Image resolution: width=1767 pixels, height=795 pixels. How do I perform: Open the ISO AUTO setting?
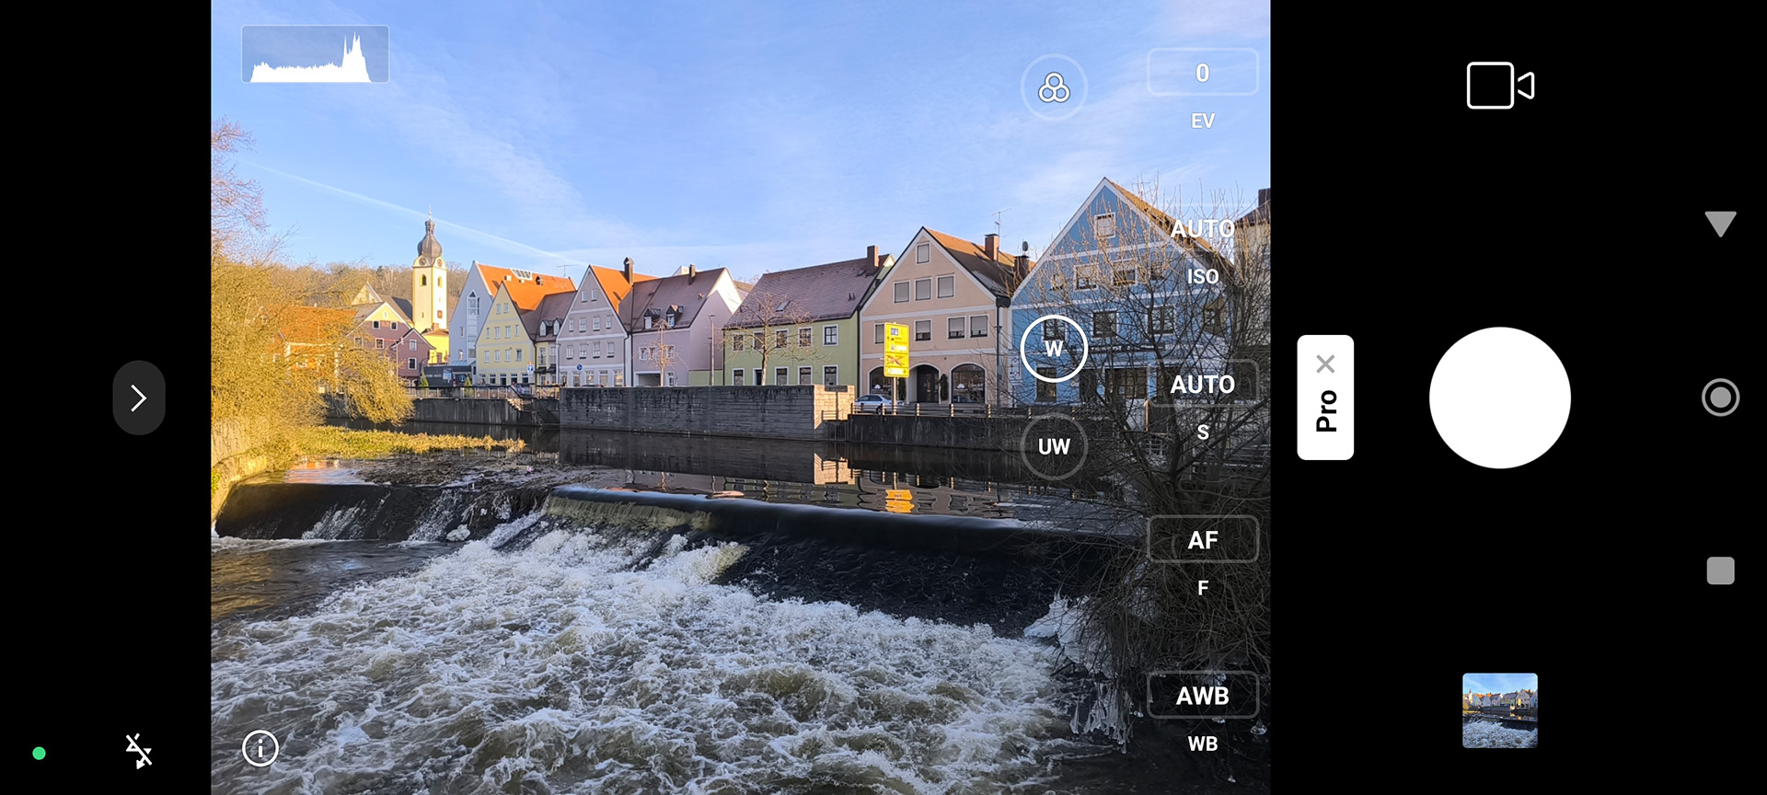pyautogui.click(x=1202, y=229)
